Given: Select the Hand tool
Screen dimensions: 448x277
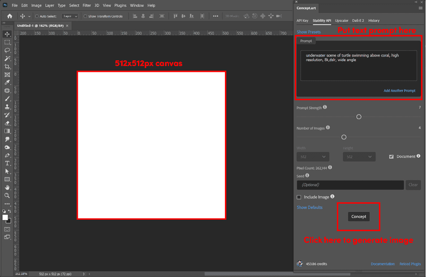Looking at the screenshot, I should click(x=7, y=188).
